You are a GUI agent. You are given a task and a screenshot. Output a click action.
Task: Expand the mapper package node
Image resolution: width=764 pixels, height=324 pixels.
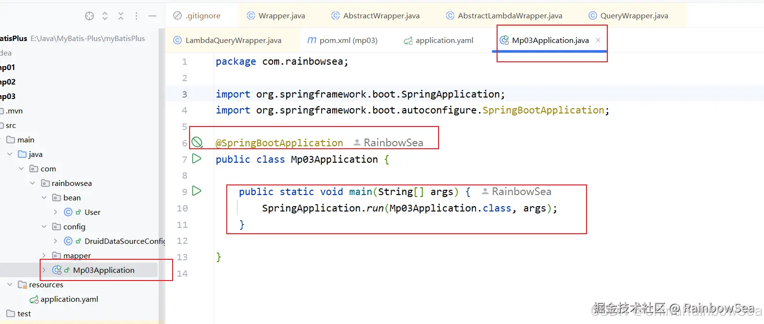(44, 255)
